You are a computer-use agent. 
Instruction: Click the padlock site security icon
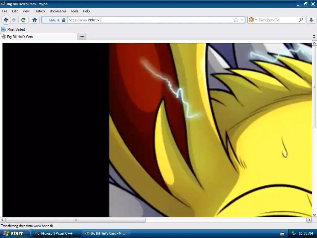pyautogui.click(x=64, y=20)
